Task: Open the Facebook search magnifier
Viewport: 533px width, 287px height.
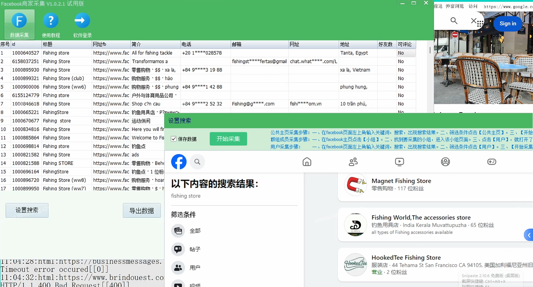Action: click(197, 162)
